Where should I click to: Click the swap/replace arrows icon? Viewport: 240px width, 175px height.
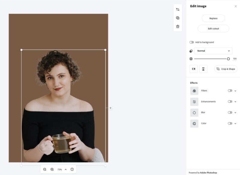(178, 10)
